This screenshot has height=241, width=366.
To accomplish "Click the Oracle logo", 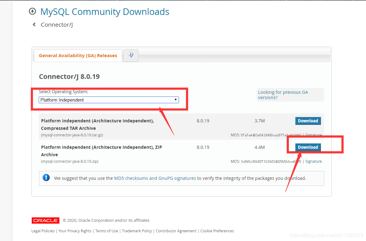I will point(45,220).
